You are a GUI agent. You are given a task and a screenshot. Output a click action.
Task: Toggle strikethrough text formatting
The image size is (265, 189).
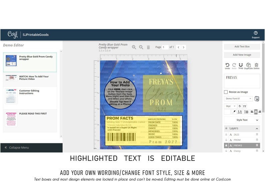click(x=240, y=106)
